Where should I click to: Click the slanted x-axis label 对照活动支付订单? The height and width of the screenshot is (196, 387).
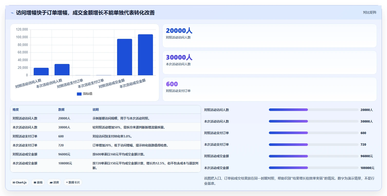click(x=70, y=83)
